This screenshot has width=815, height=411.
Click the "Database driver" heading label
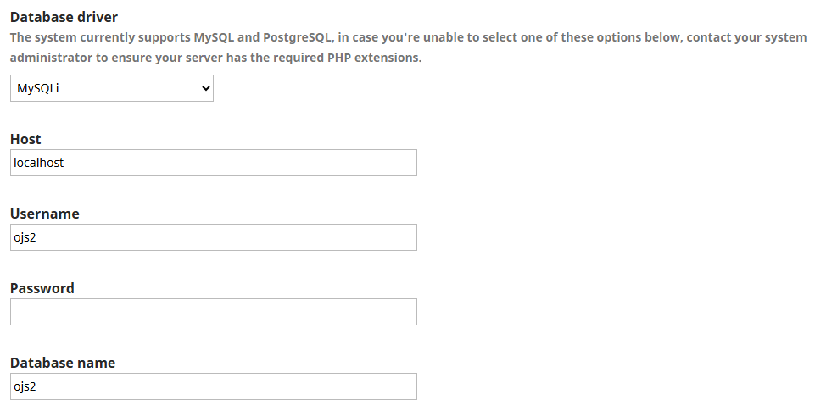(64, 17)
